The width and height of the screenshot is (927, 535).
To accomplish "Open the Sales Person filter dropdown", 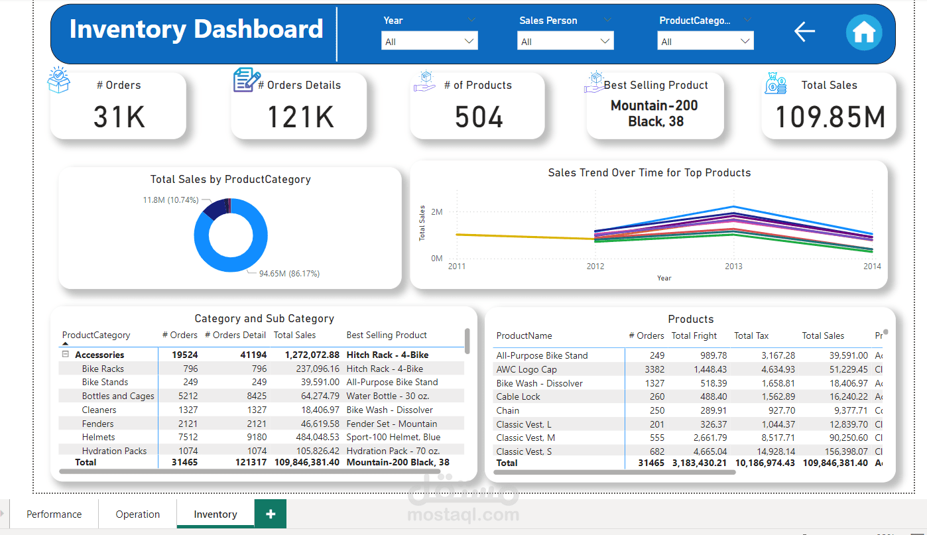I will point(566,42).
